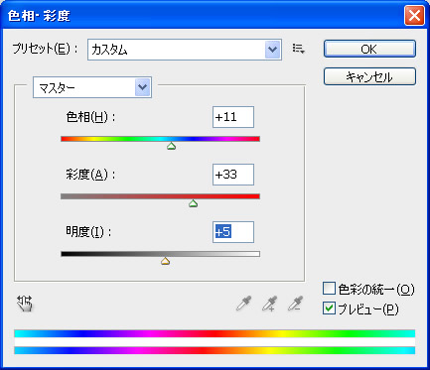This screenshot has height=370, width=430.
Task: Enable the 色彩の統一 colorize checkbox
Action: [329, 289]
